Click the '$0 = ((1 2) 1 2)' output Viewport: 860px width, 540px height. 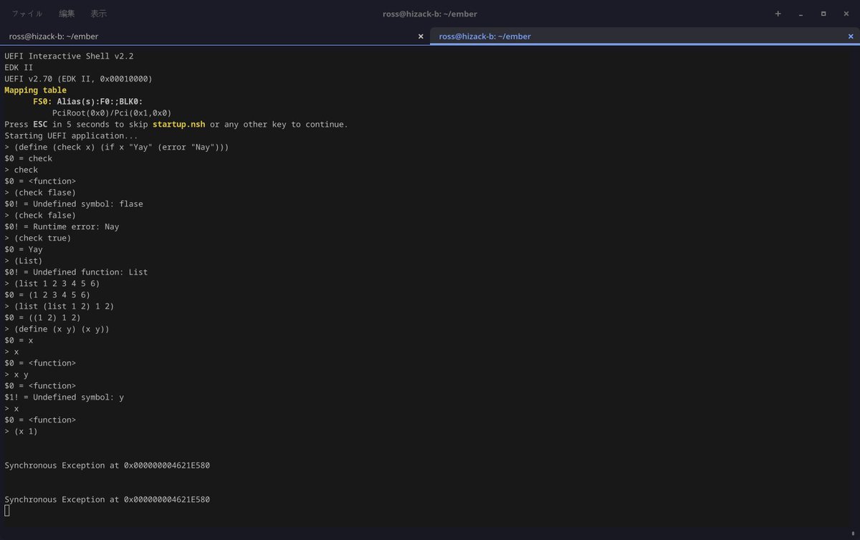(42, 317)
